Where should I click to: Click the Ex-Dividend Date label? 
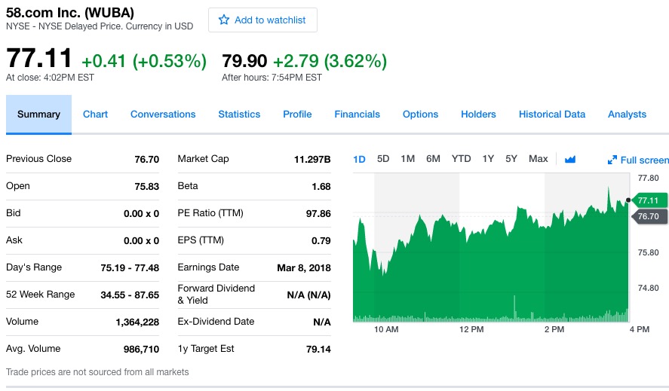[x=216, y=322]
